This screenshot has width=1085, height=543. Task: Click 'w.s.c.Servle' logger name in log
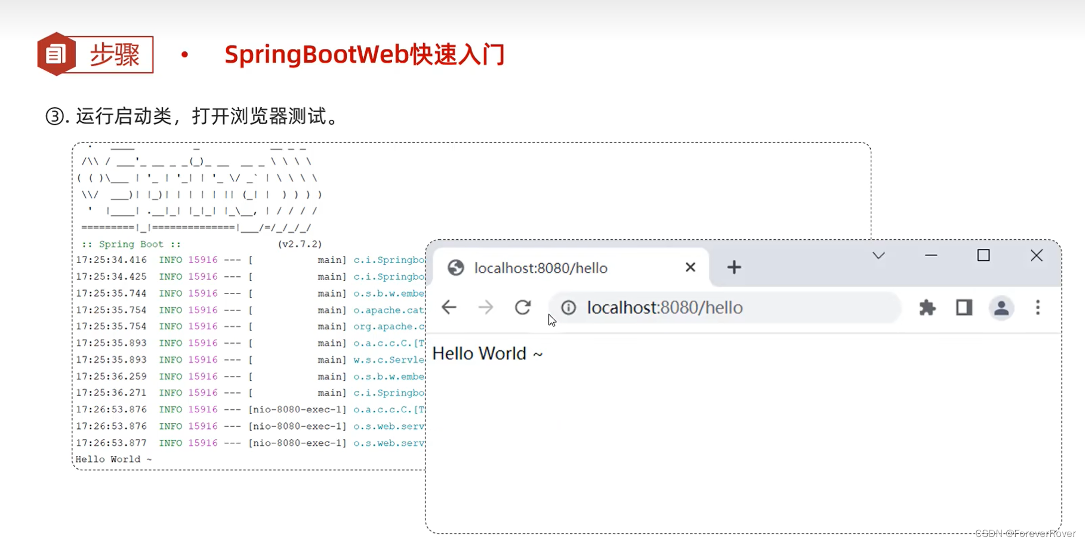[x=389, y=360]
